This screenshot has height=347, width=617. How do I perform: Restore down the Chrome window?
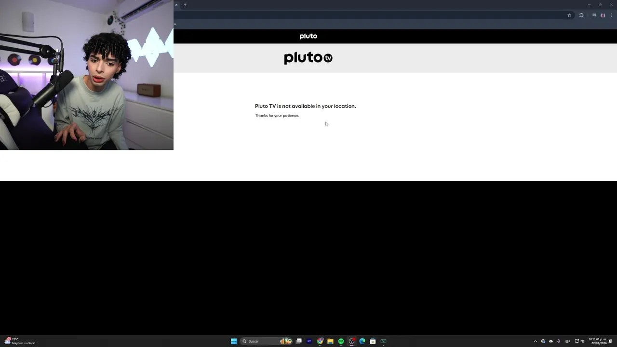[x=600, y=5]
